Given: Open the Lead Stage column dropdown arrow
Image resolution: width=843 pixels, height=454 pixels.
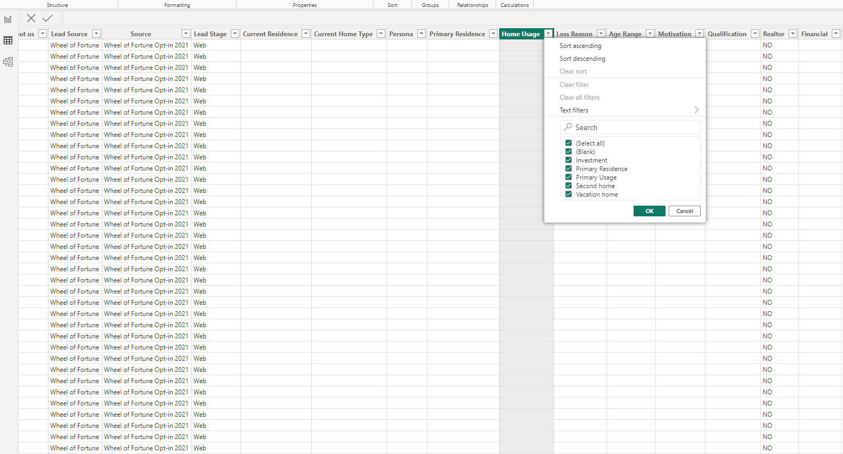Looking at the screenshot, I should click(235, 34).
